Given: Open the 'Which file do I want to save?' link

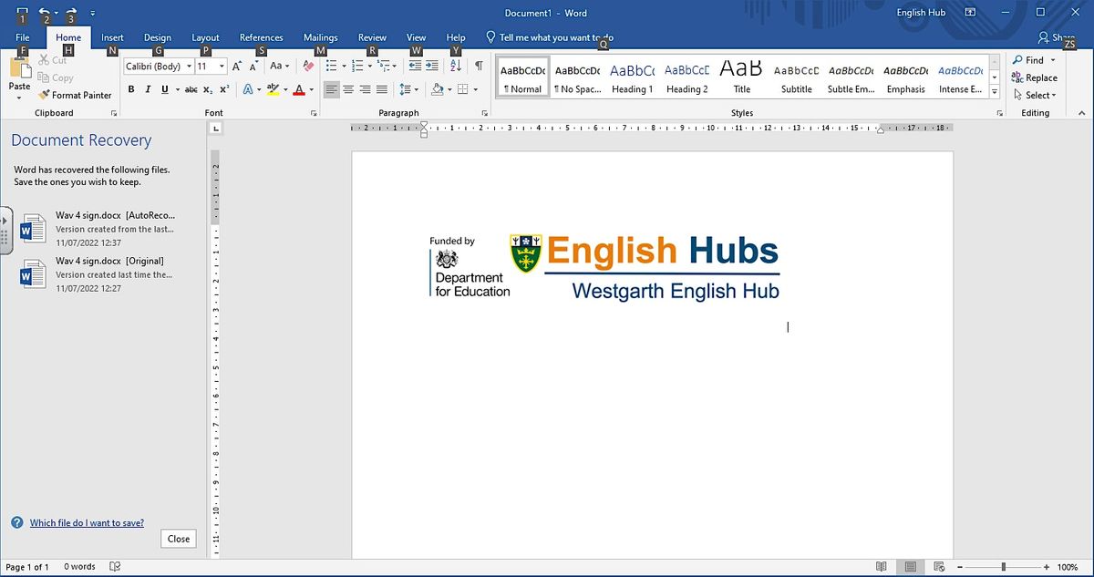Looking at the screenshot, I should [x=88, y=522].
